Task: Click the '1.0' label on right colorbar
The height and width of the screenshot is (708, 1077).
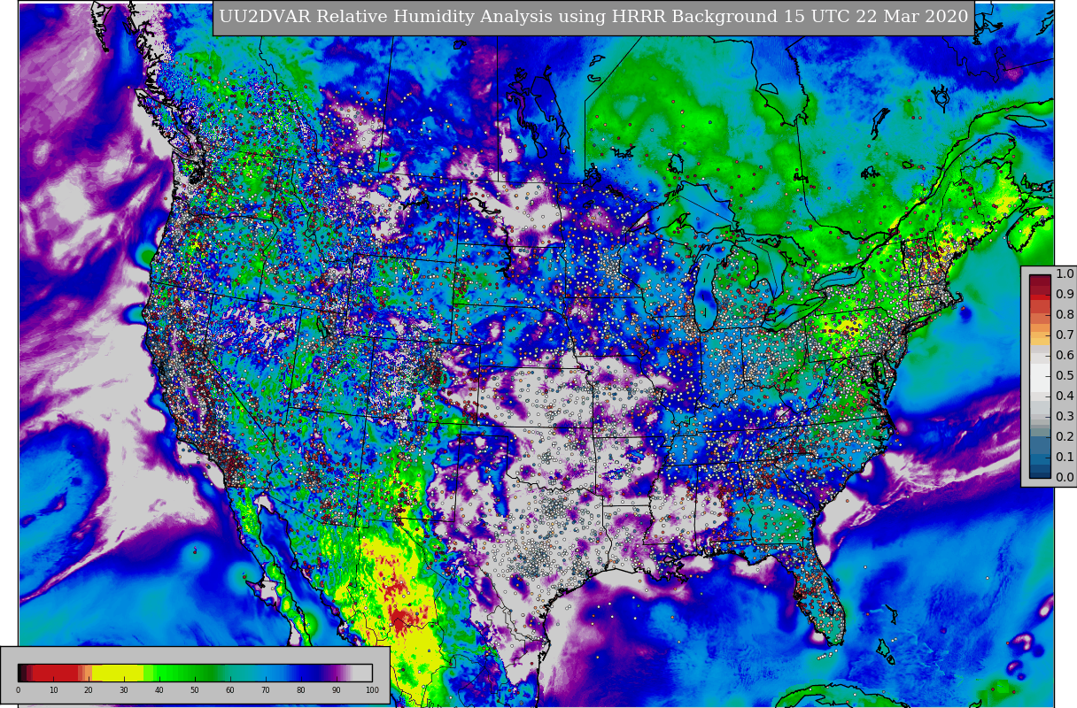Action: click(1065, 274)
